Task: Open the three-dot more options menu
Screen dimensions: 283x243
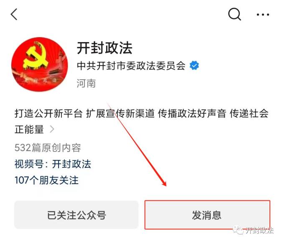Action: pos(263,15)
